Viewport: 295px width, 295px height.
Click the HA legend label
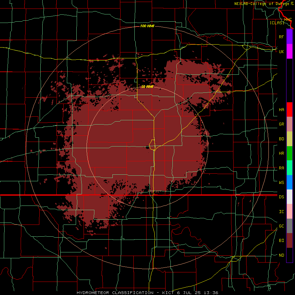[281, 110]
